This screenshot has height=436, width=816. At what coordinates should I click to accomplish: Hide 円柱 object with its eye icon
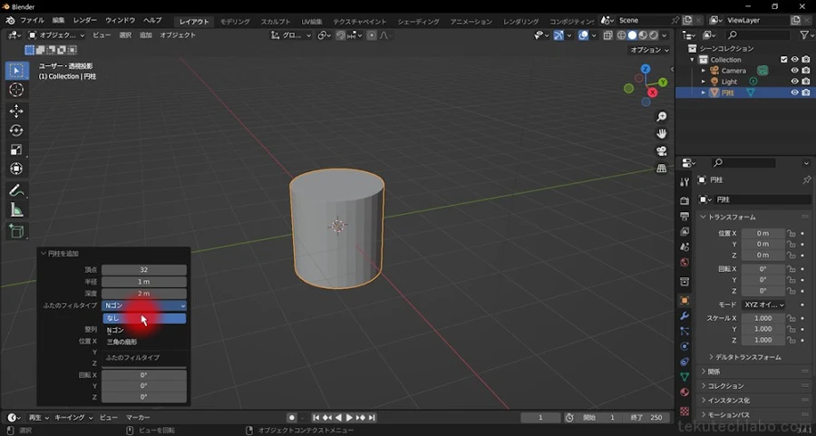coord(794,92)
